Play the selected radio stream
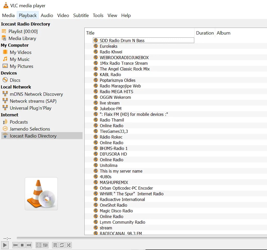Viewport: 267px width, 250px height. 5,245
